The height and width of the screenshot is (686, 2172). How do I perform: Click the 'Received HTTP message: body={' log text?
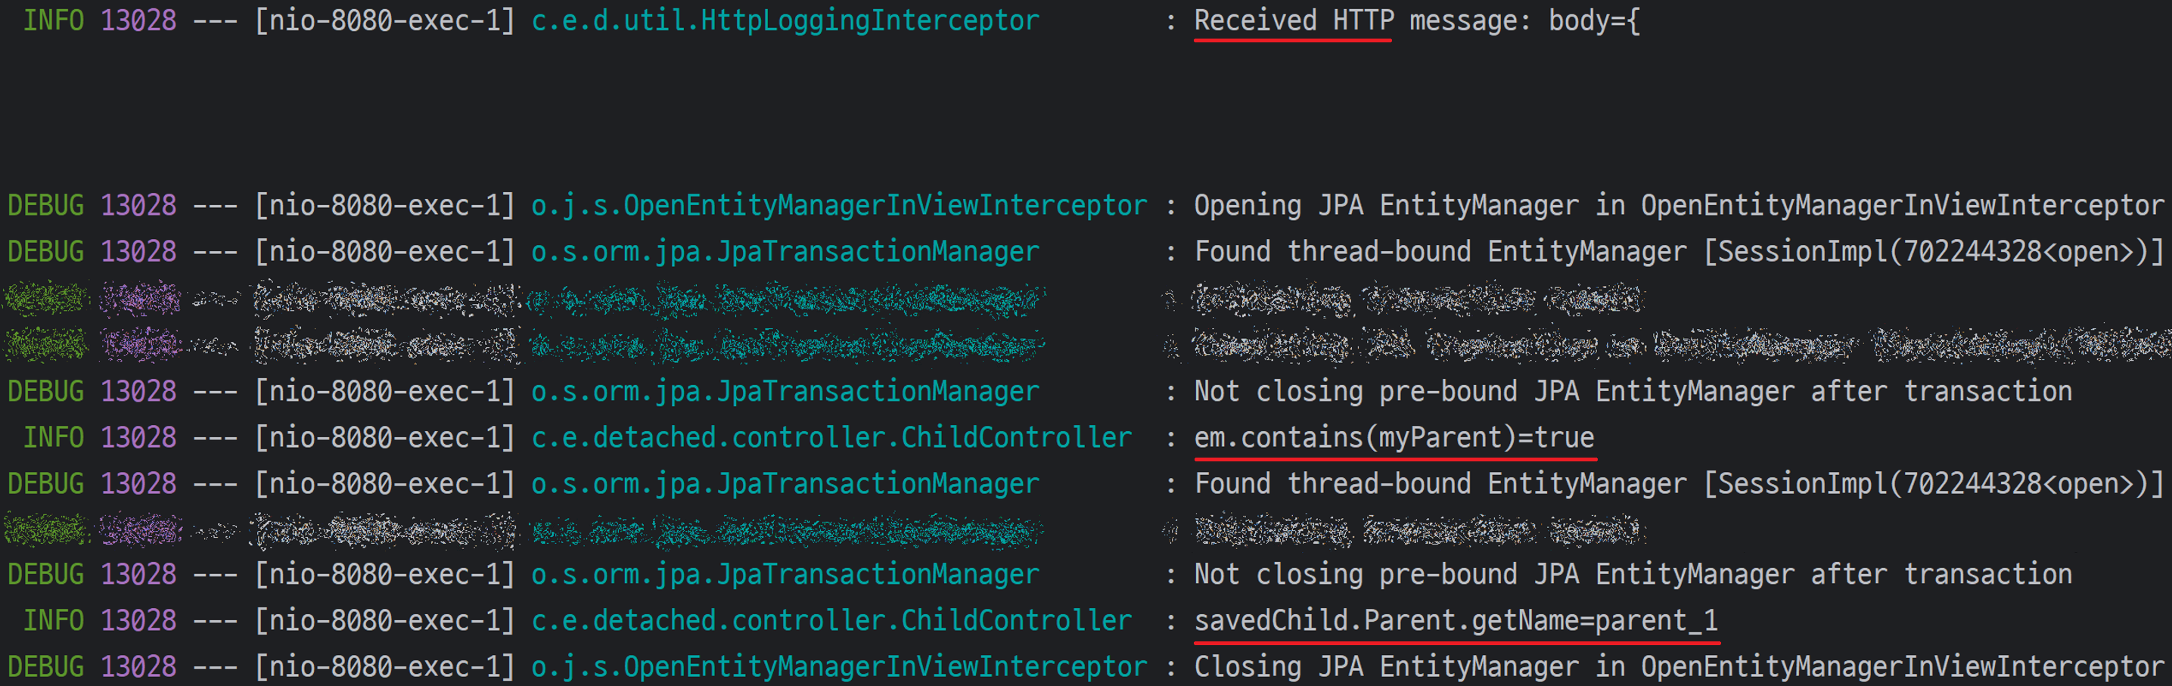pos(1416,20)
